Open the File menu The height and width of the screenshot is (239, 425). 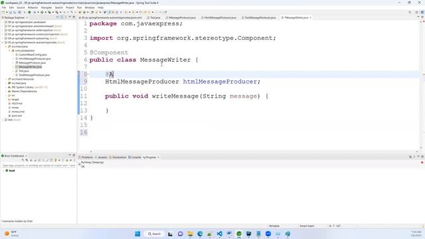coord(4,7)
